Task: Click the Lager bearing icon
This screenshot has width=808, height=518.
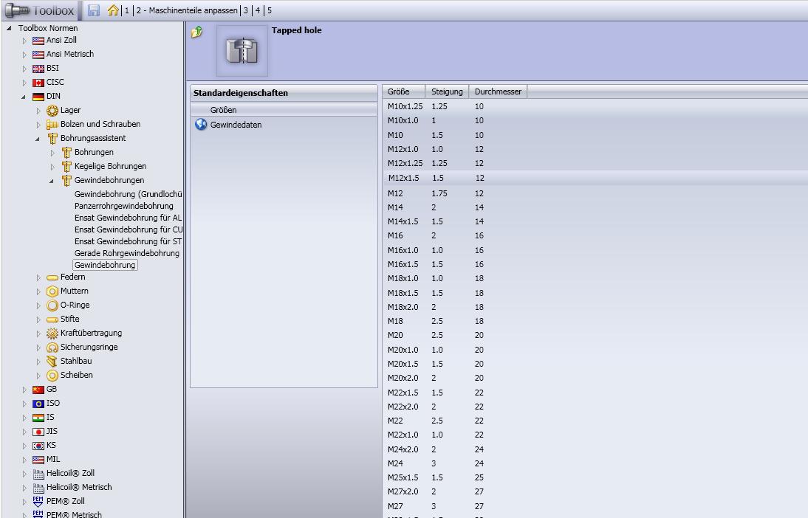Action: pos(52,111)
